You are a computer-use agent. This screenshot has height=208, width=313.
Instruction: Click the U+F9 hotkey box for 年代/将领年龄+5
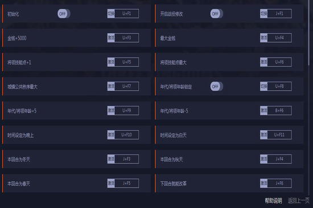tap(127, 111)
